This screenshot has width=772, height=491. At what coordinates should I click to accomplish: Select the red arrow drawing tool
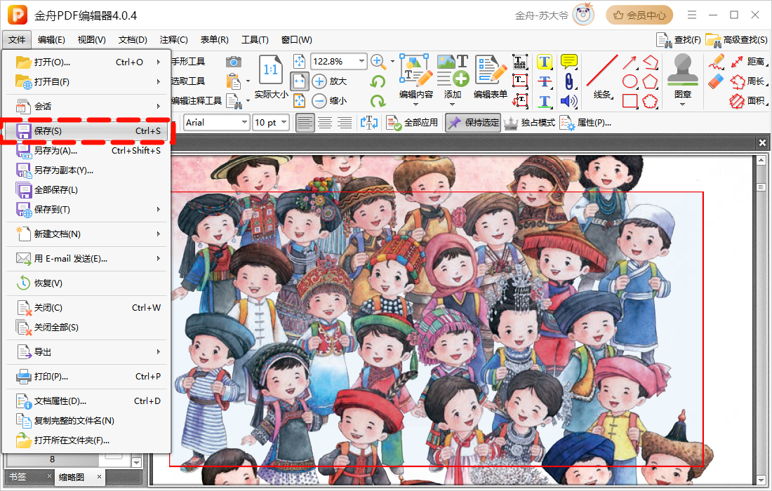point(630,62)
